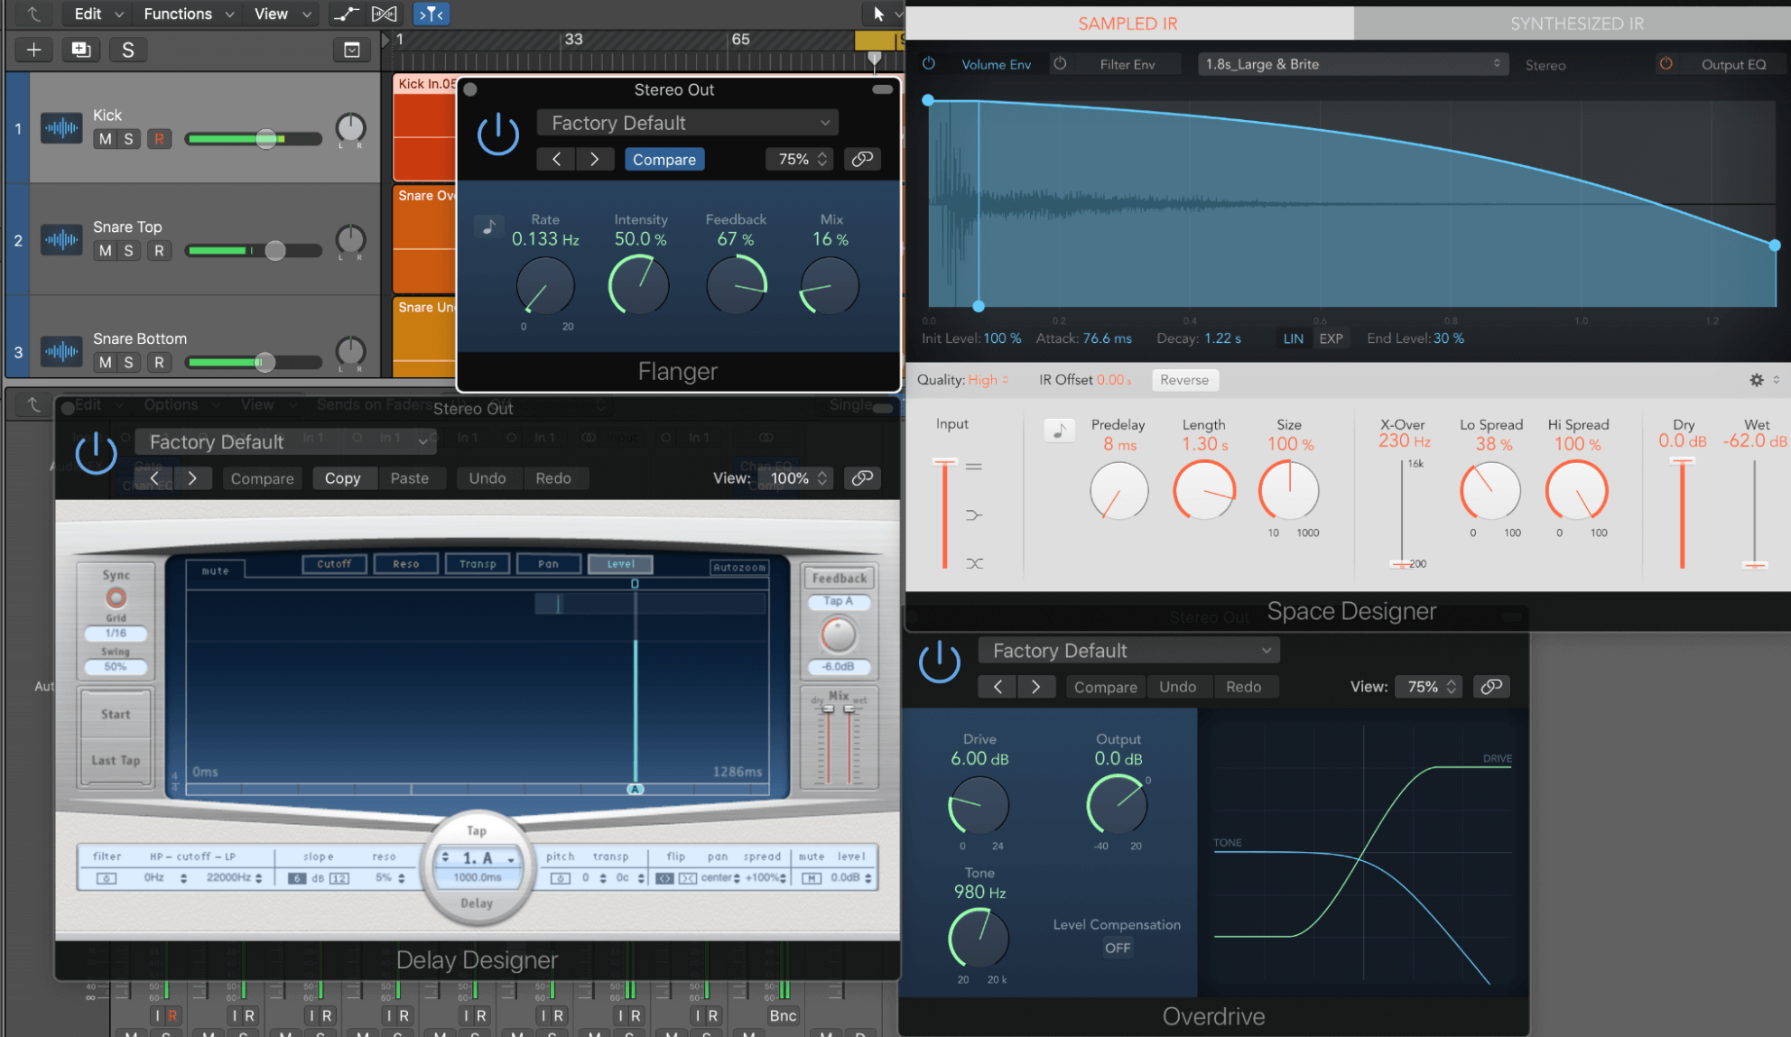Click the flex tool icon in toolbar

(x=385, y=14)
